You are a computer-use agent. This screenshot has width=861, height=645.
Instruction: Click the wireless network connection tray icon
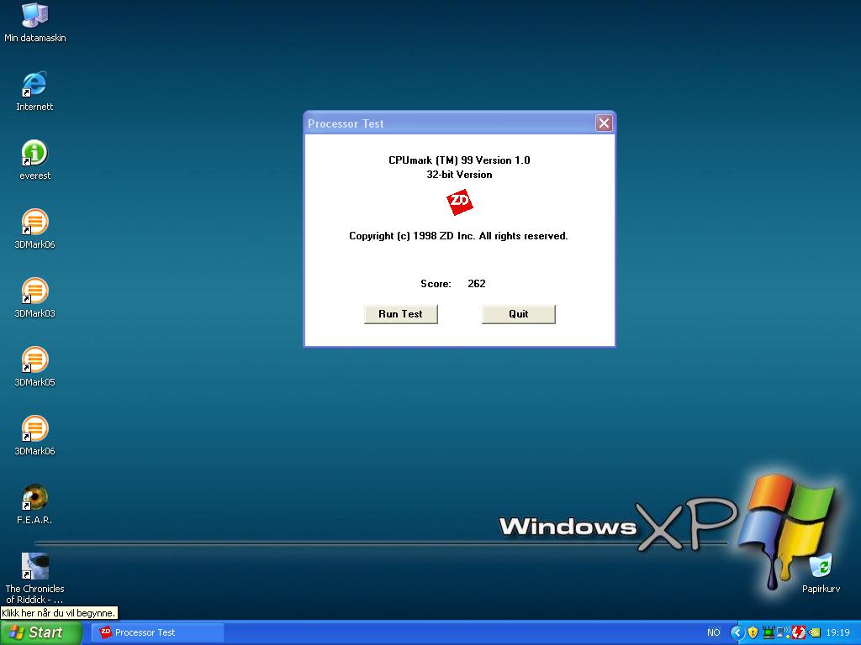tap(784, 632)
